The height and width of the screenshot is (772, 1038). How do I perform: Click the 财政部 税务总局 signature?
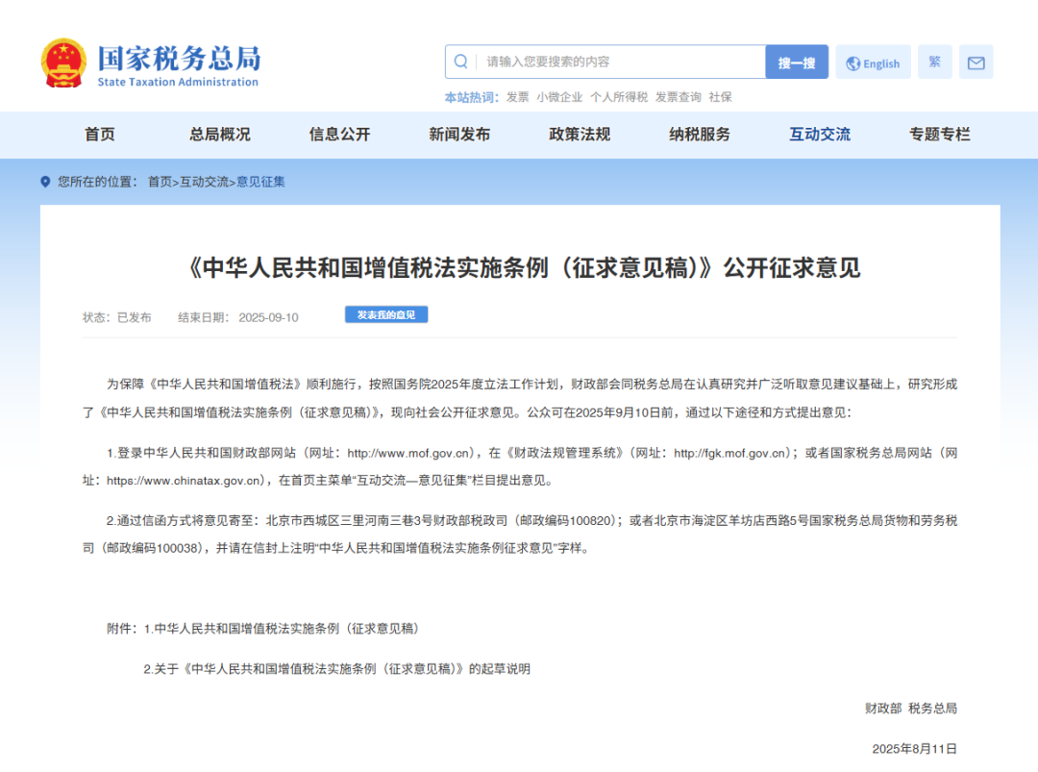911,709
